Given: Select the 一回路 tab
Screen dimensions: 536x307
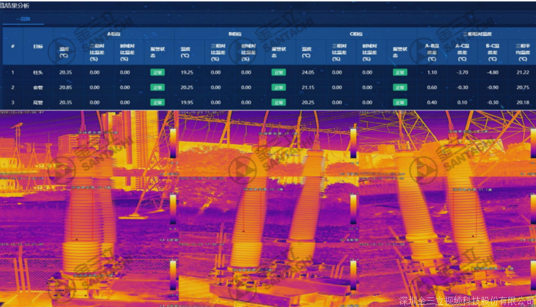Looking at the screenshot, I should [x=24, y=19].
